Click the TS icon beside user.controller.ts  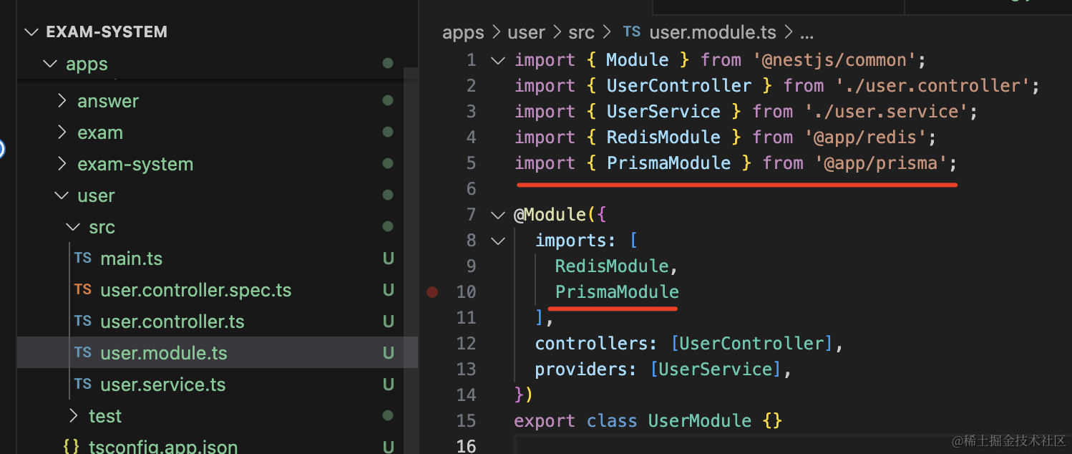pos(83,322)
